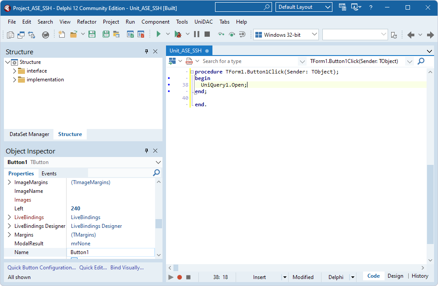438x286 pixels.
Task: Open the Windows 32-bit target platform dropdown
Action: (314, 34)
